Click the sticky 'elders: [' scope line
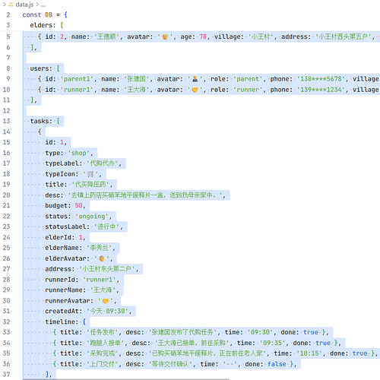Viewport: 380px width, 380px height. 46,25
